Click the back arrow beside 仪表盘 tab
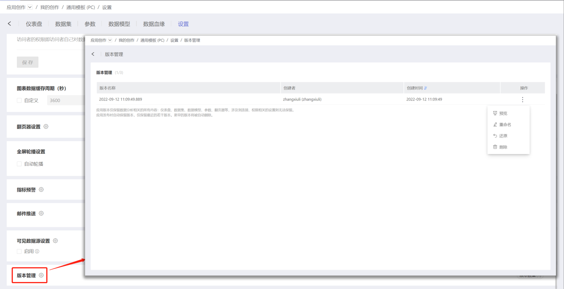This screenshot has height=289, width=564. pos(10,24)
